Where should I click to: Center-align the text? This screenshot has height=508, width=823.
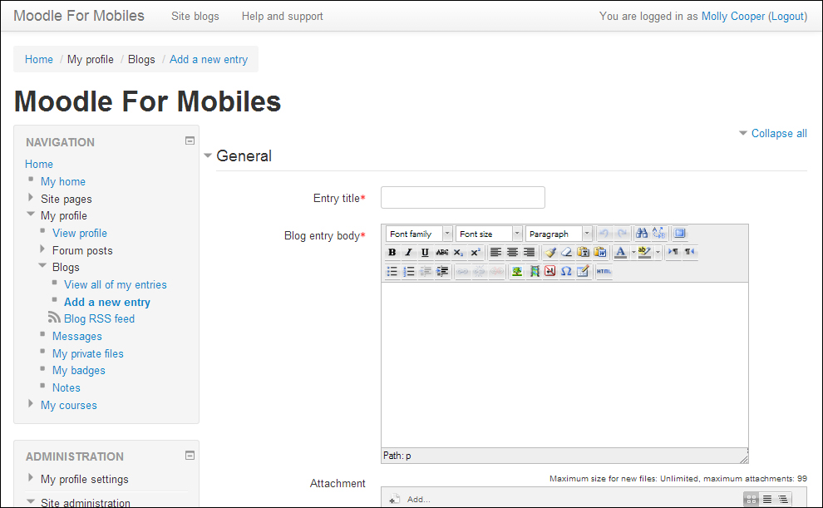tap(512, 253)
